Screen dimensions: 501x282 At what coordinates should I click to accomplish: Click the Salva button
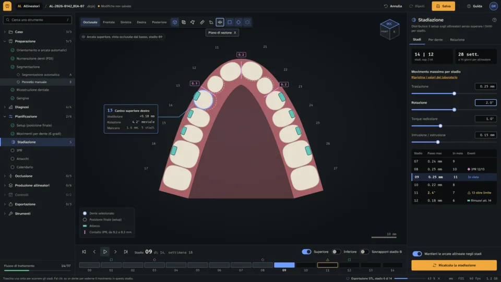(443, 6)
